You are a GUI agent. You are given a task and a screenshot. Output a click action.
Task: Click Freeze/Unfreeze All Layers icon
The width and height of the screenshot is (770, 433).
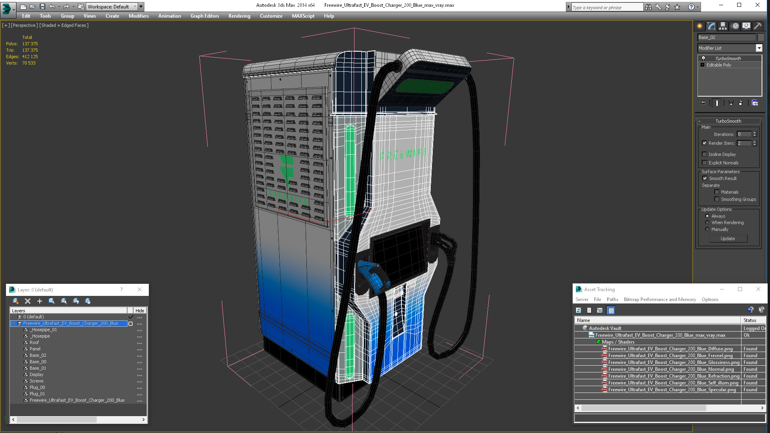[88, 301]
